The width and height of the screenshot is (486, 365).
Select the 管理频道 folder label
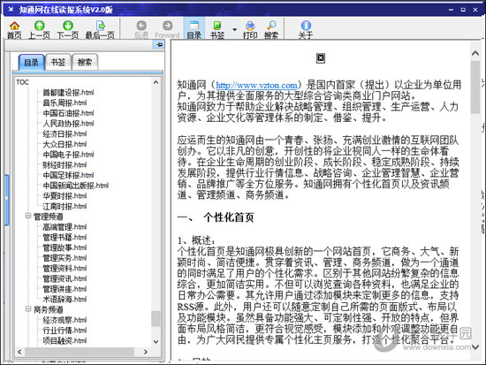point(48,217)
